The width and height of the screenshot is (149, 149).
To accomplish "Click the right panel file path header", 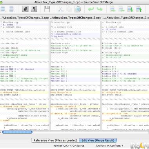I will (125, 18).
